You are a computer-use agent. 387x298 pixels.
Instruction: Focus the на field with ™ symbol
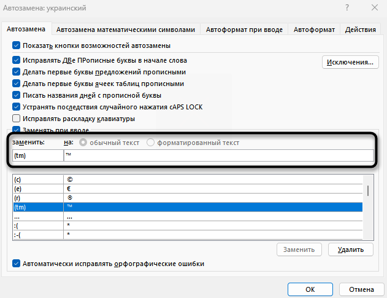[219, 155]
